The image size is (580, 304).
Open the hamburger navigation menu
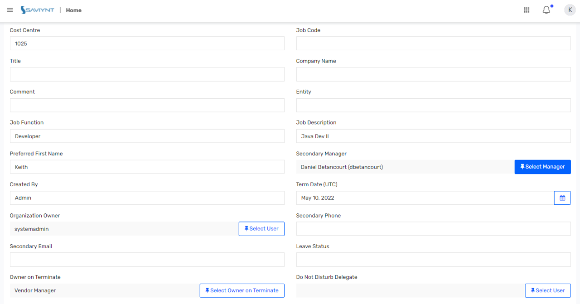coord(10,10)
